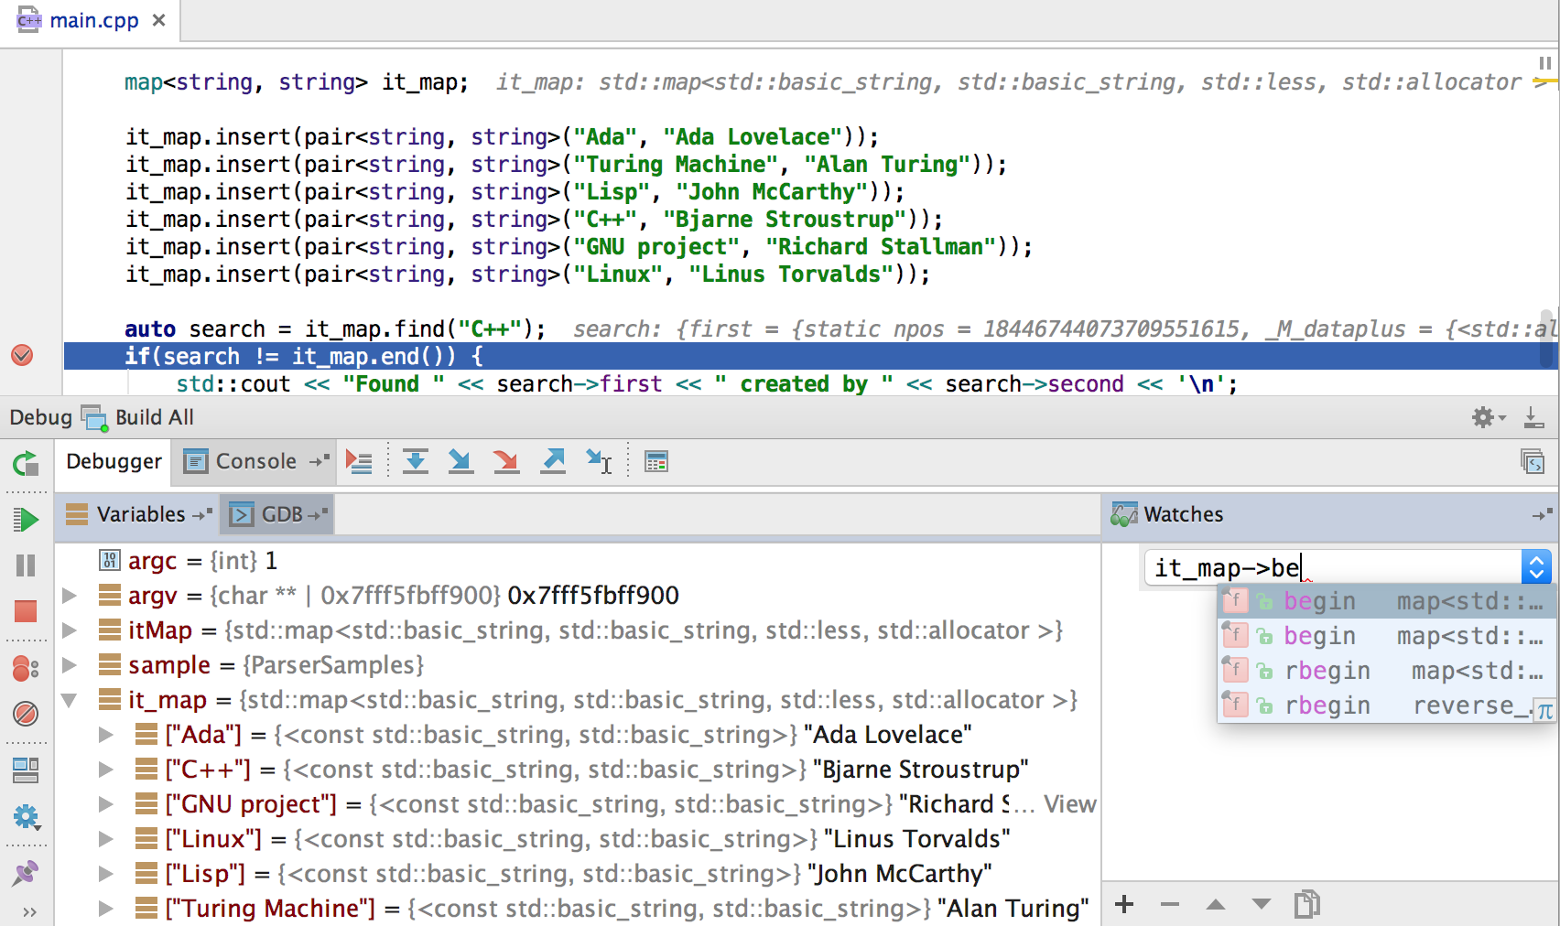This screenshot has height=926, width=1560.
Task: Open Evaluate Expression calculator
Action: point(655,462)
